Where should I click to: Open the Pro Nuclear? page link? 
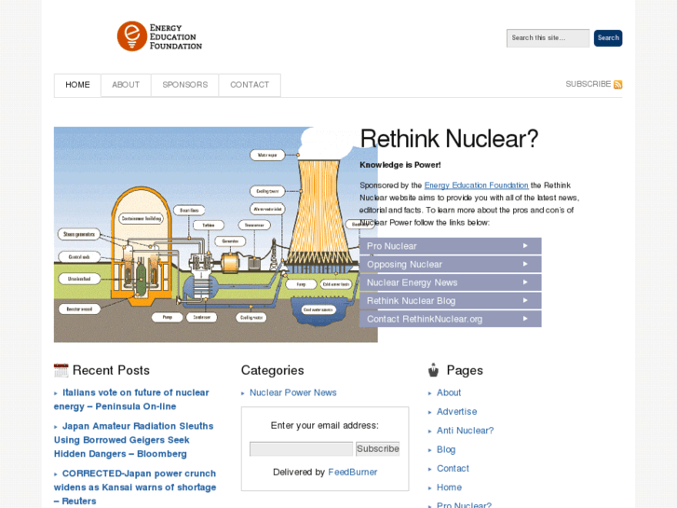tap(464, 504)
